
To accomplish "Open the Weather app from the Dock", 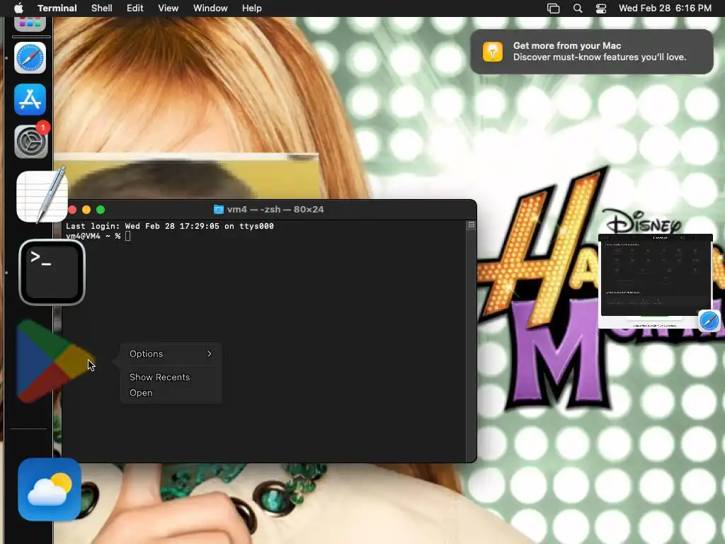I will 50,489.
